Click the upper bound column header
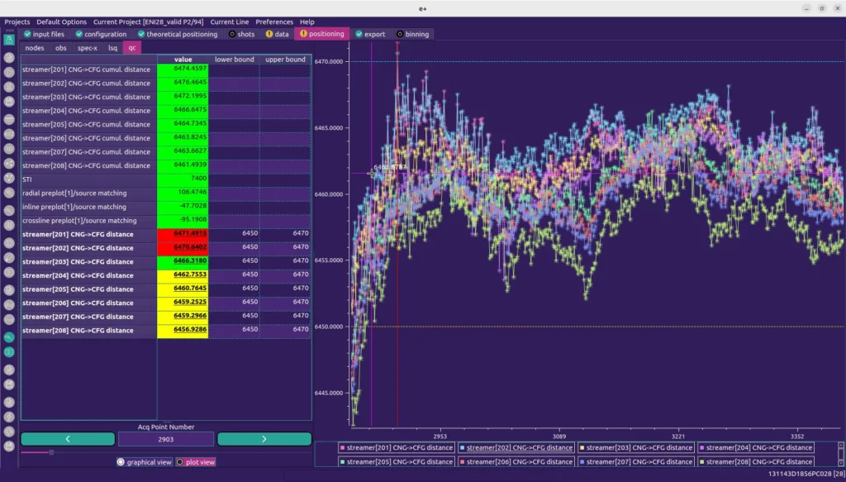Screen dimensions: 846x482 pyautogui.click(x=285, y=60)
